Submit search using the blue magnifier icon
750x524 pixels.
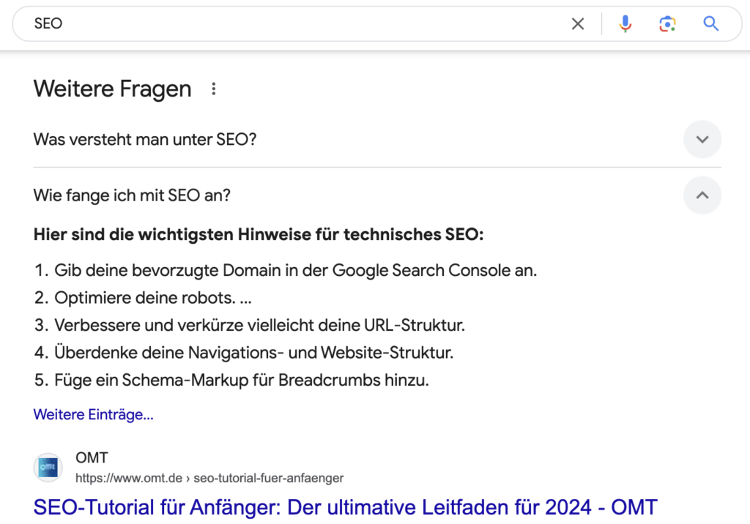coord(710,23)
